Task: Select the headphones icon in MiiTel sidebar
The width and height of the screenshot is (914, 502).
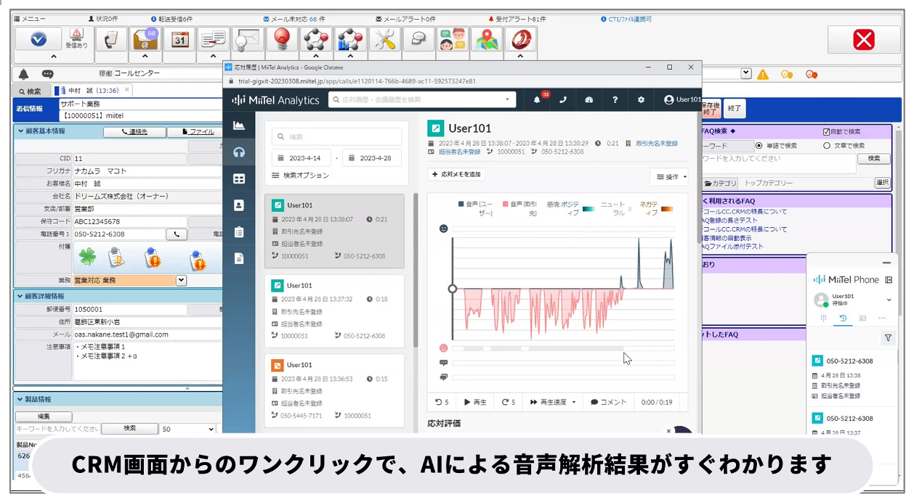Action: pos(238,152)
